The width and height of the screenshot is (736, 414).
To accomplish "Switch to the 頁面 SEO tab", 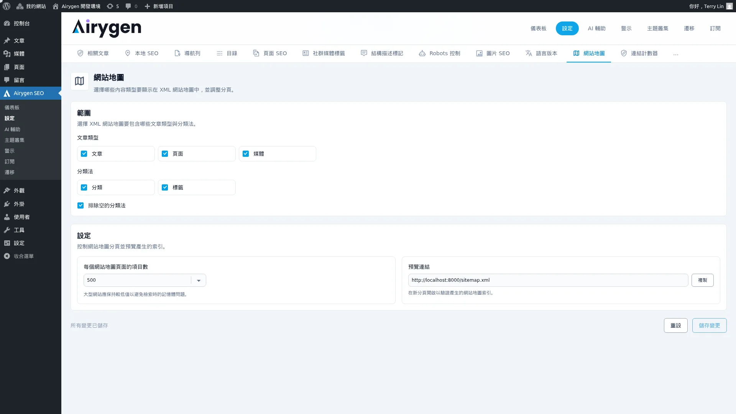I will tap(270, 53).
